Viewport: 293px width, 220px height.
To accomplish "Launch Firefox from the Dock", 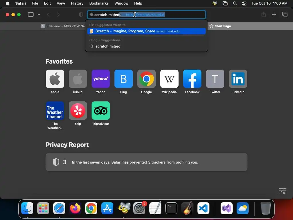I will (75, 208).
